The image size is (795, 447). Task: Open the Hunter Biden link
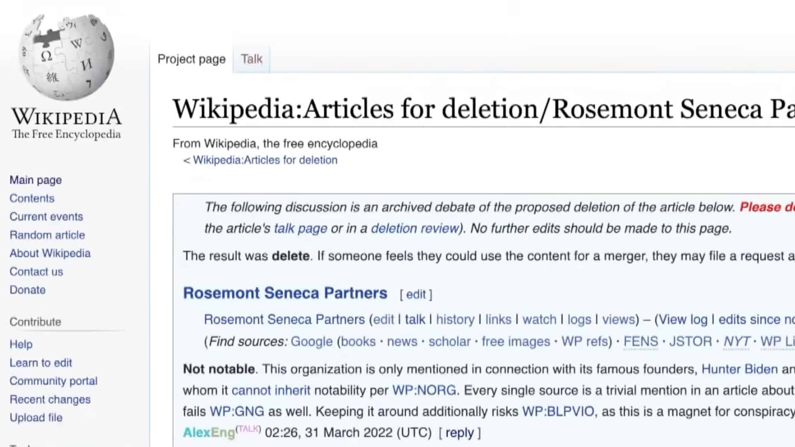pos(740,369)
